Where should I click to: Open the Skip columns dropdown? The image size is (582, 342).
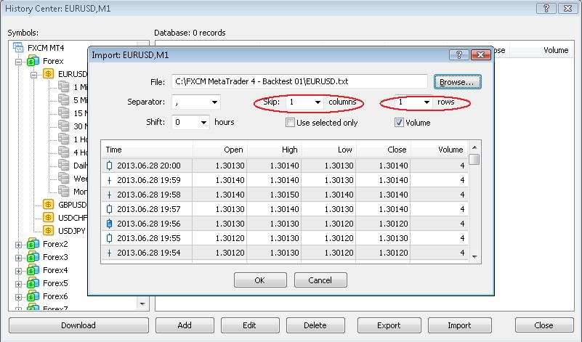pyautogui.click(x=317, y=103)
